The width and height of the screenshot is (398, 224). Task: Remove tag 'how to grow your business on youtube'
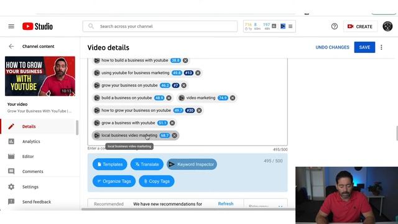[x=199, y=111]
